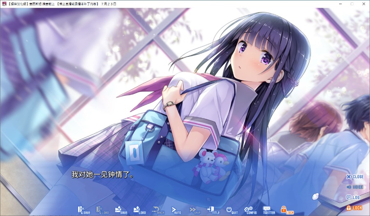Open the LOAD menu
Screen dimensions: 370x216
pos(139,210)
